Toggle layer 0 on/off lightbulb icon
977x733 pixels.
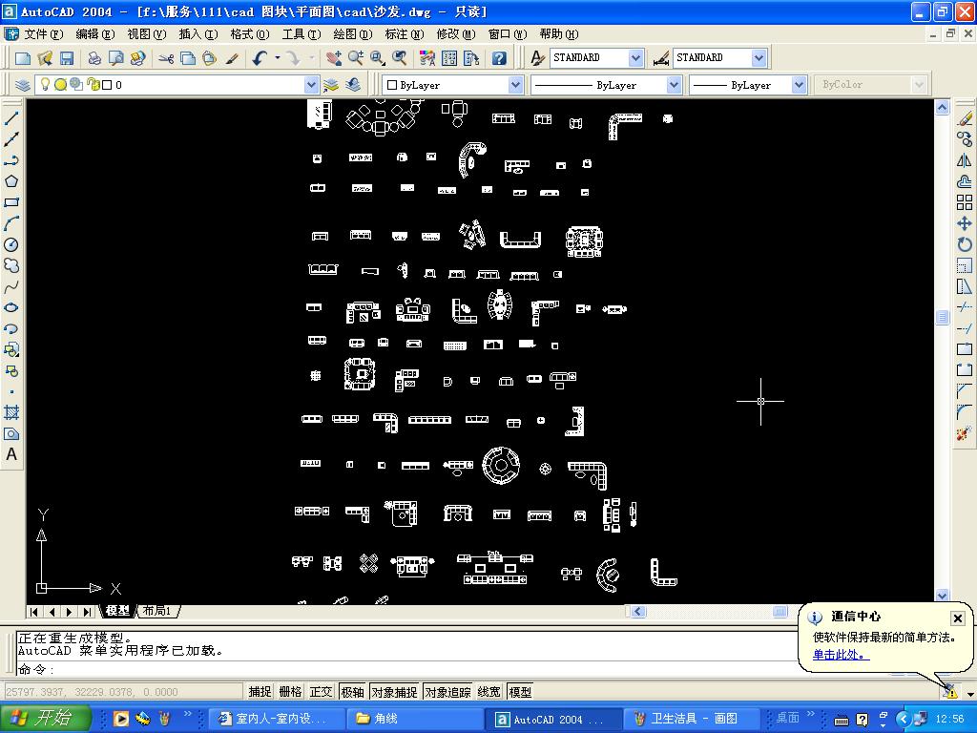pyautogui.click(x=46, y=84)
